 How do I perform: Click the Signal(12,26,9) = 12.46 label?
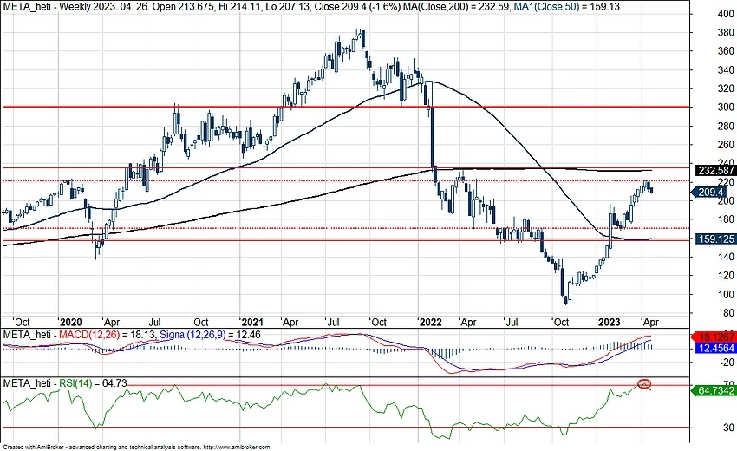[210, 335]
